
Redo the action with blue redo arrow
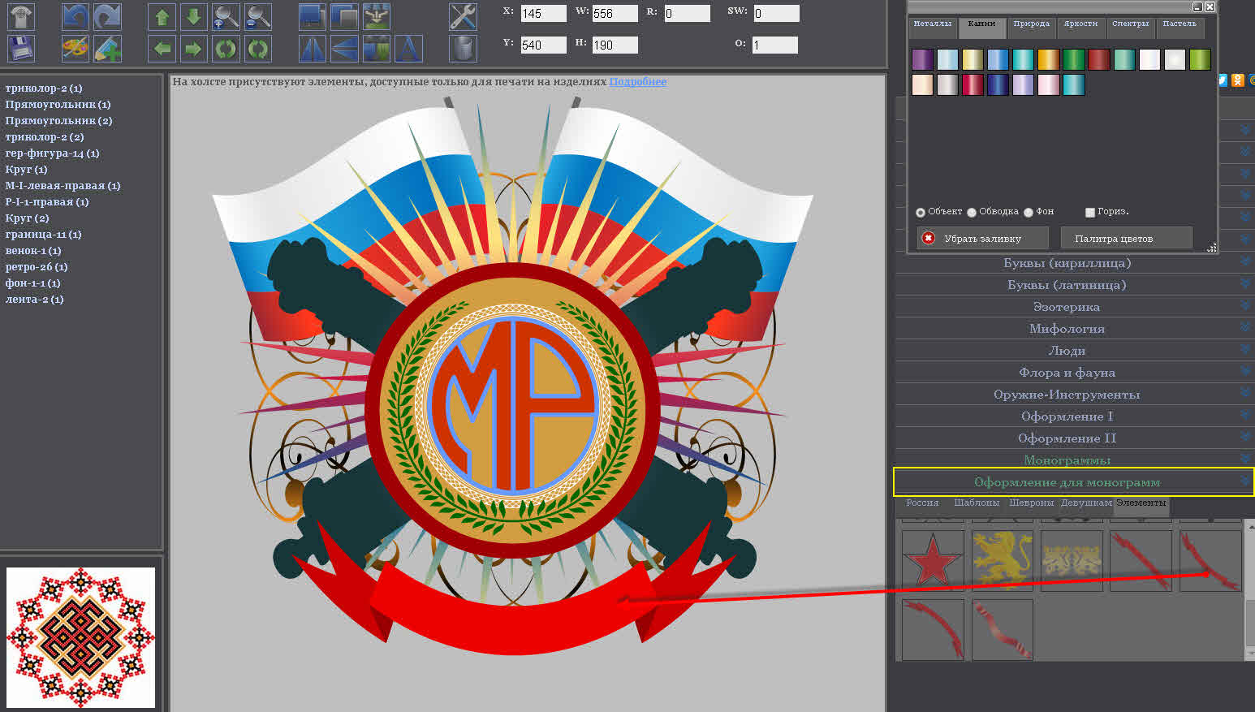pyautogui.click(x=107, y=17)
